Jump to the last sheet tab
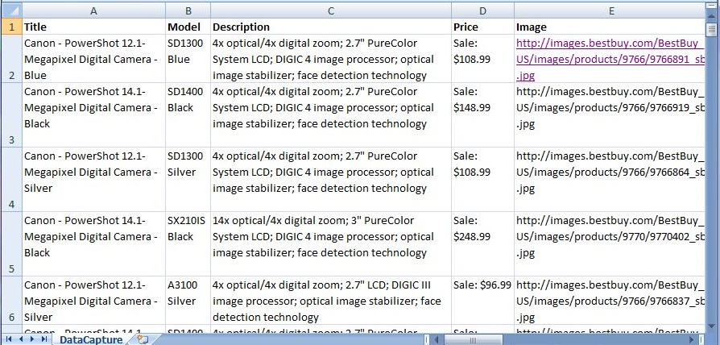 click(x=43, y=339)
